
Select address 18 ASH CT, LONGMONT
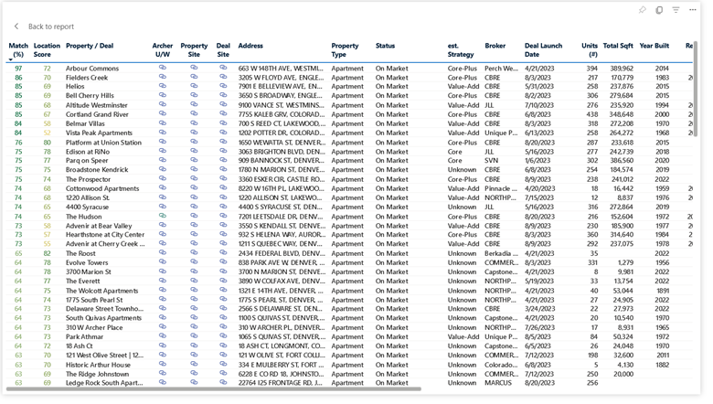pos(281,346)
